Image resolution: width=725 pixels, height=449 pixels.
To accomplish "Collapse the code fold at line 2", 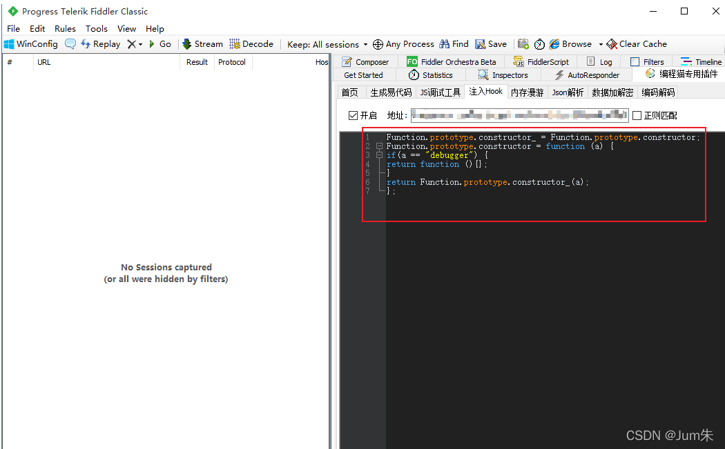I will pyautogui.click(x=379, y=146).
